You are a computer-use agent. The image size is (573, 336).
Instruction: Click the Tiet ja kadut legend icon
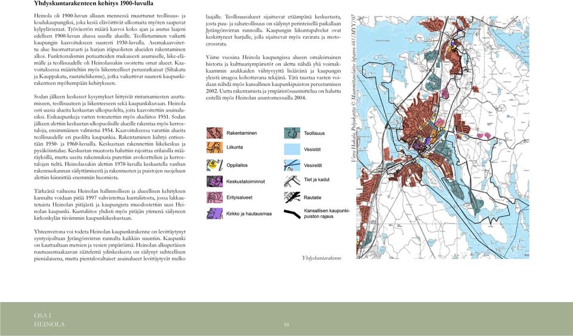click(x=292, y=181)
